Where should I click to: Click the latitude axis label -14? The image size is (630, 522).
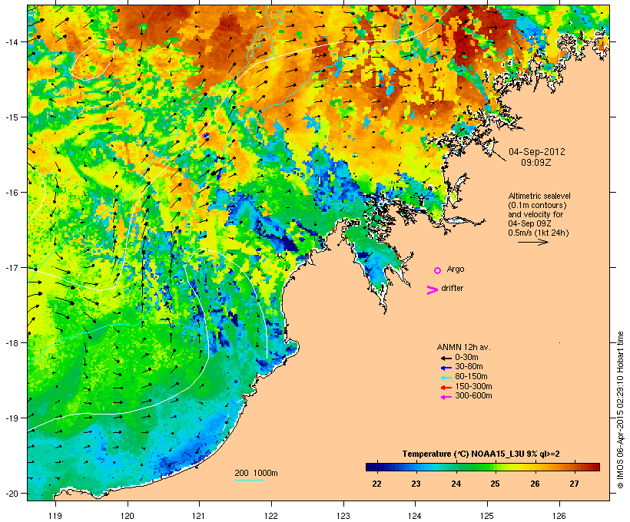pos(11,41)
